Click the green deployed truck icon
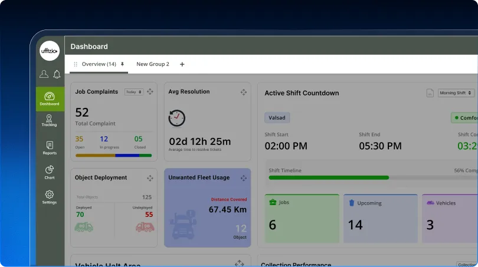Screen dimensions: 478x267 pos(84,227)
